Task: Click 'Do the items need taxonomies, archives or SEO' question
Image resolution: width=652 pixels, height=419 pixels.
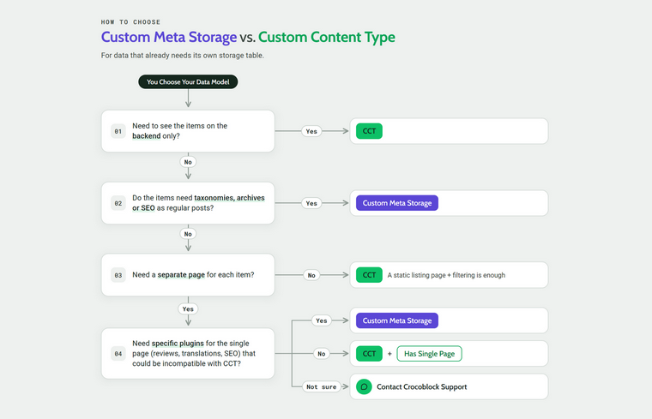Action: [198, 203]
